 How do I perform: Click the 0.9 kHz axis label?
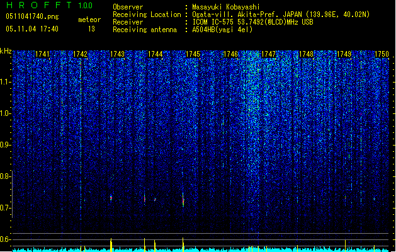(x=6, y=145)
